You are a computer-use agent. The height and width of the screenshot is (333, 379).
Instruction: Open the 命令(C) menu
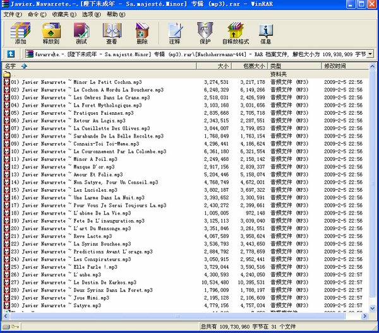point(37,15)
